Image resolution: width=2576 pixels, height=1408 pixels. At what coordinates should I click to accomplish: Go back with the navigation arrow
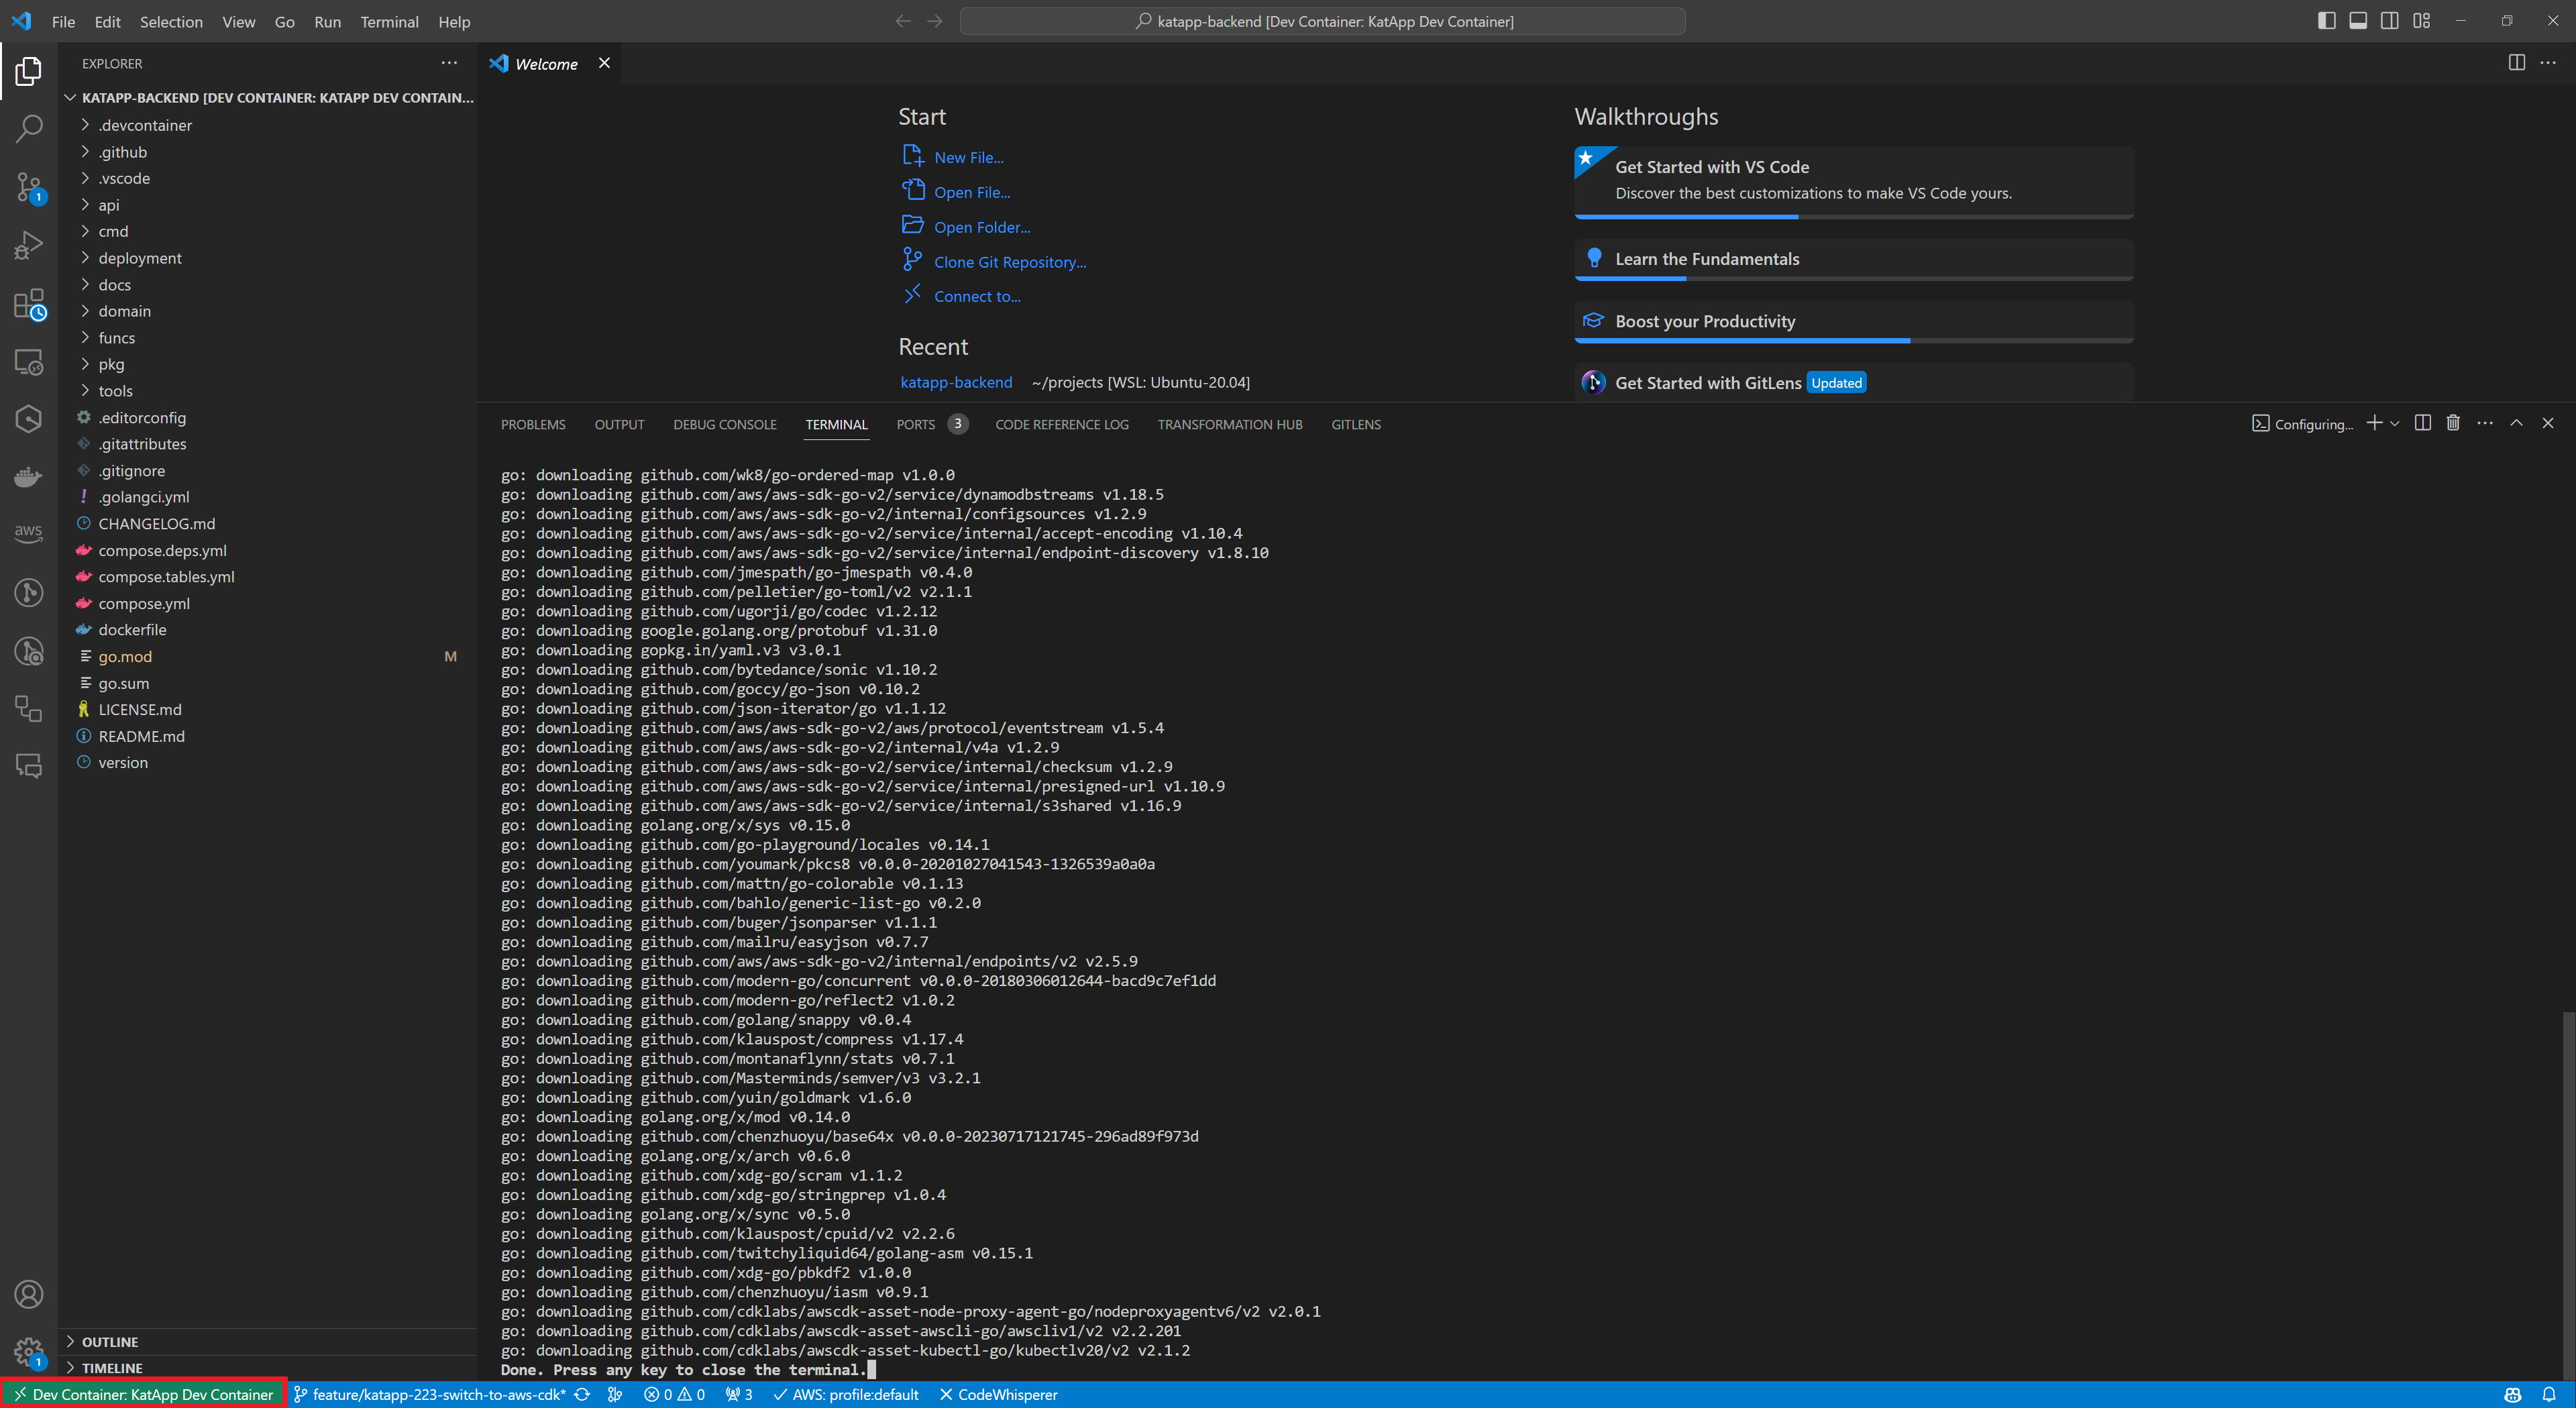(903, 21)
